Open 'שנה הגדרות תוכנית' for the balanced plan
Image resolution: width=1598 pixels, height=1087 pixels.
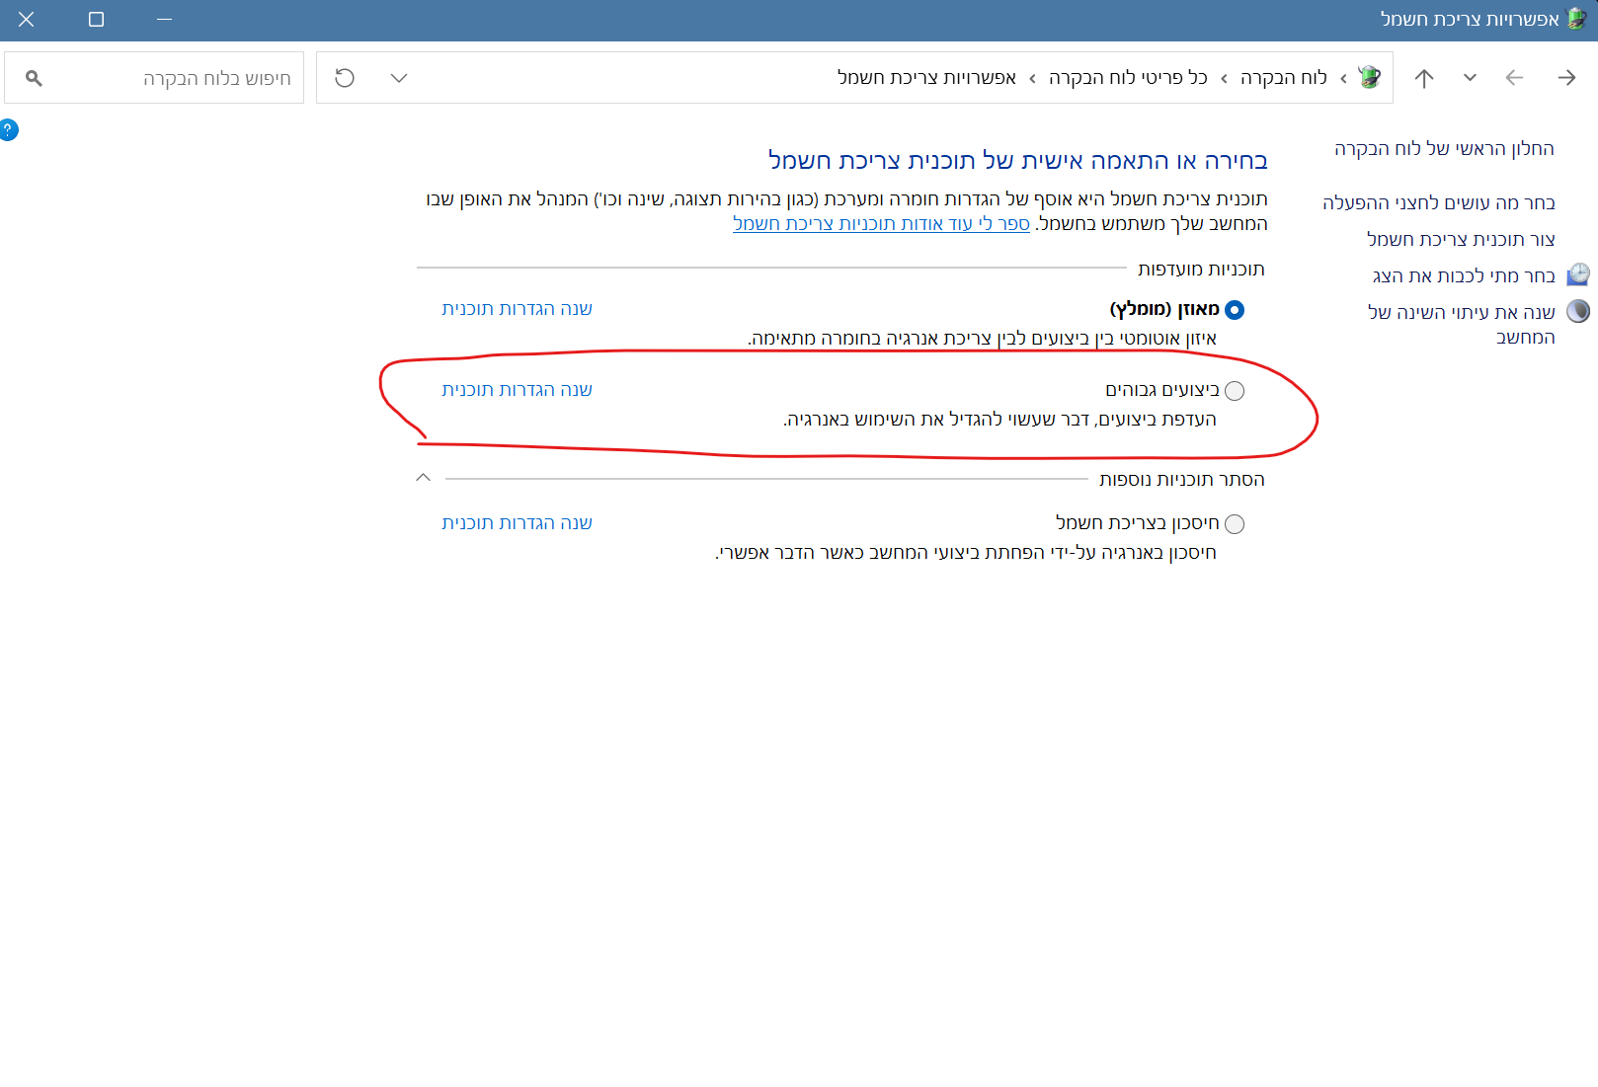[517, 309]
